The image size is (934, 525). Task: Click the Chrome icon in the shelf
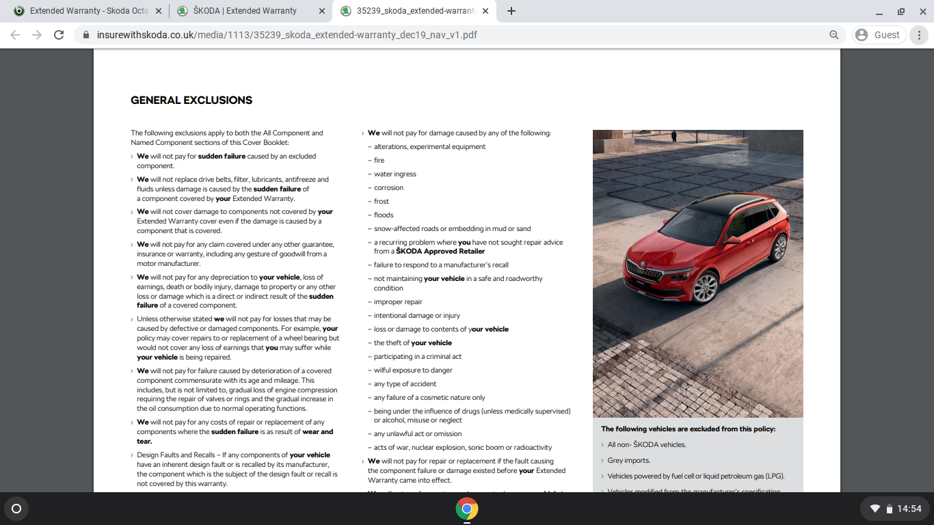[x=467, y=509]
